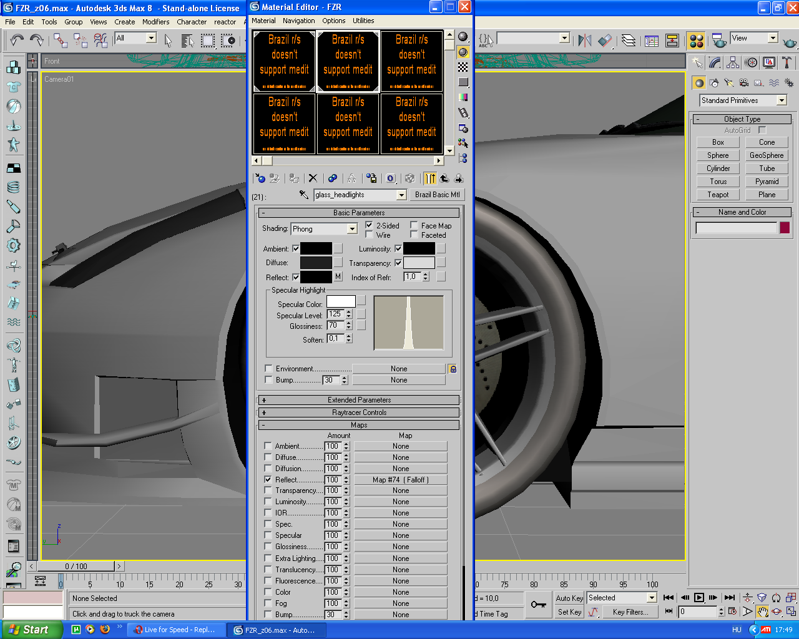Image resolution: width=799 pixels, height=639 pixels.
Task: Open the Phong shading dropdown
Action: [352, 229]
